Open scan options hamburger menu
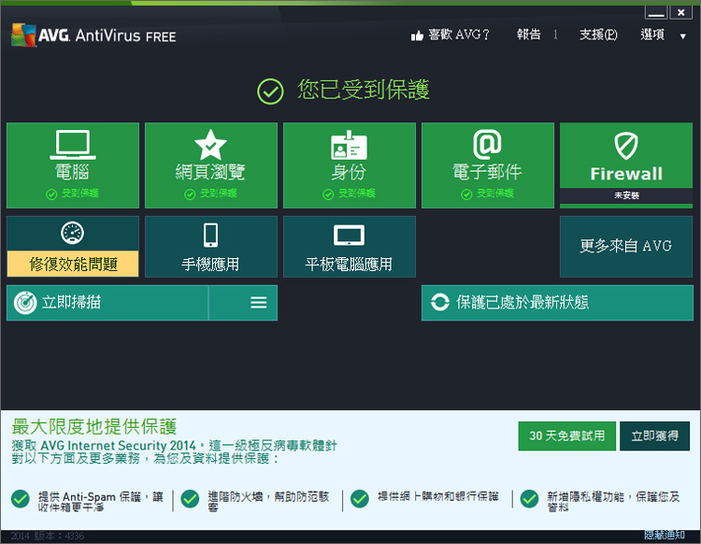 point(258,303)
